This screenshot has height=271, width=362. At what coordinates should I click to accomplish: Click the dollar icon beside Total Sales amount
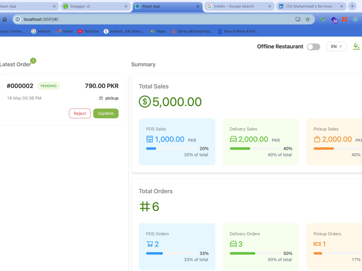(145, 102)
